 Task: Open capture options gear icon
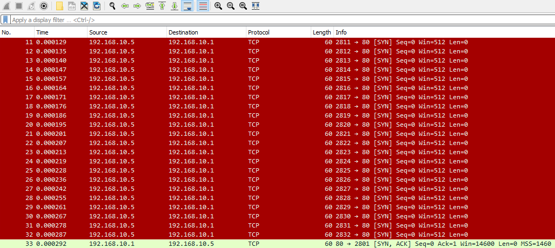tap(44, 6)
